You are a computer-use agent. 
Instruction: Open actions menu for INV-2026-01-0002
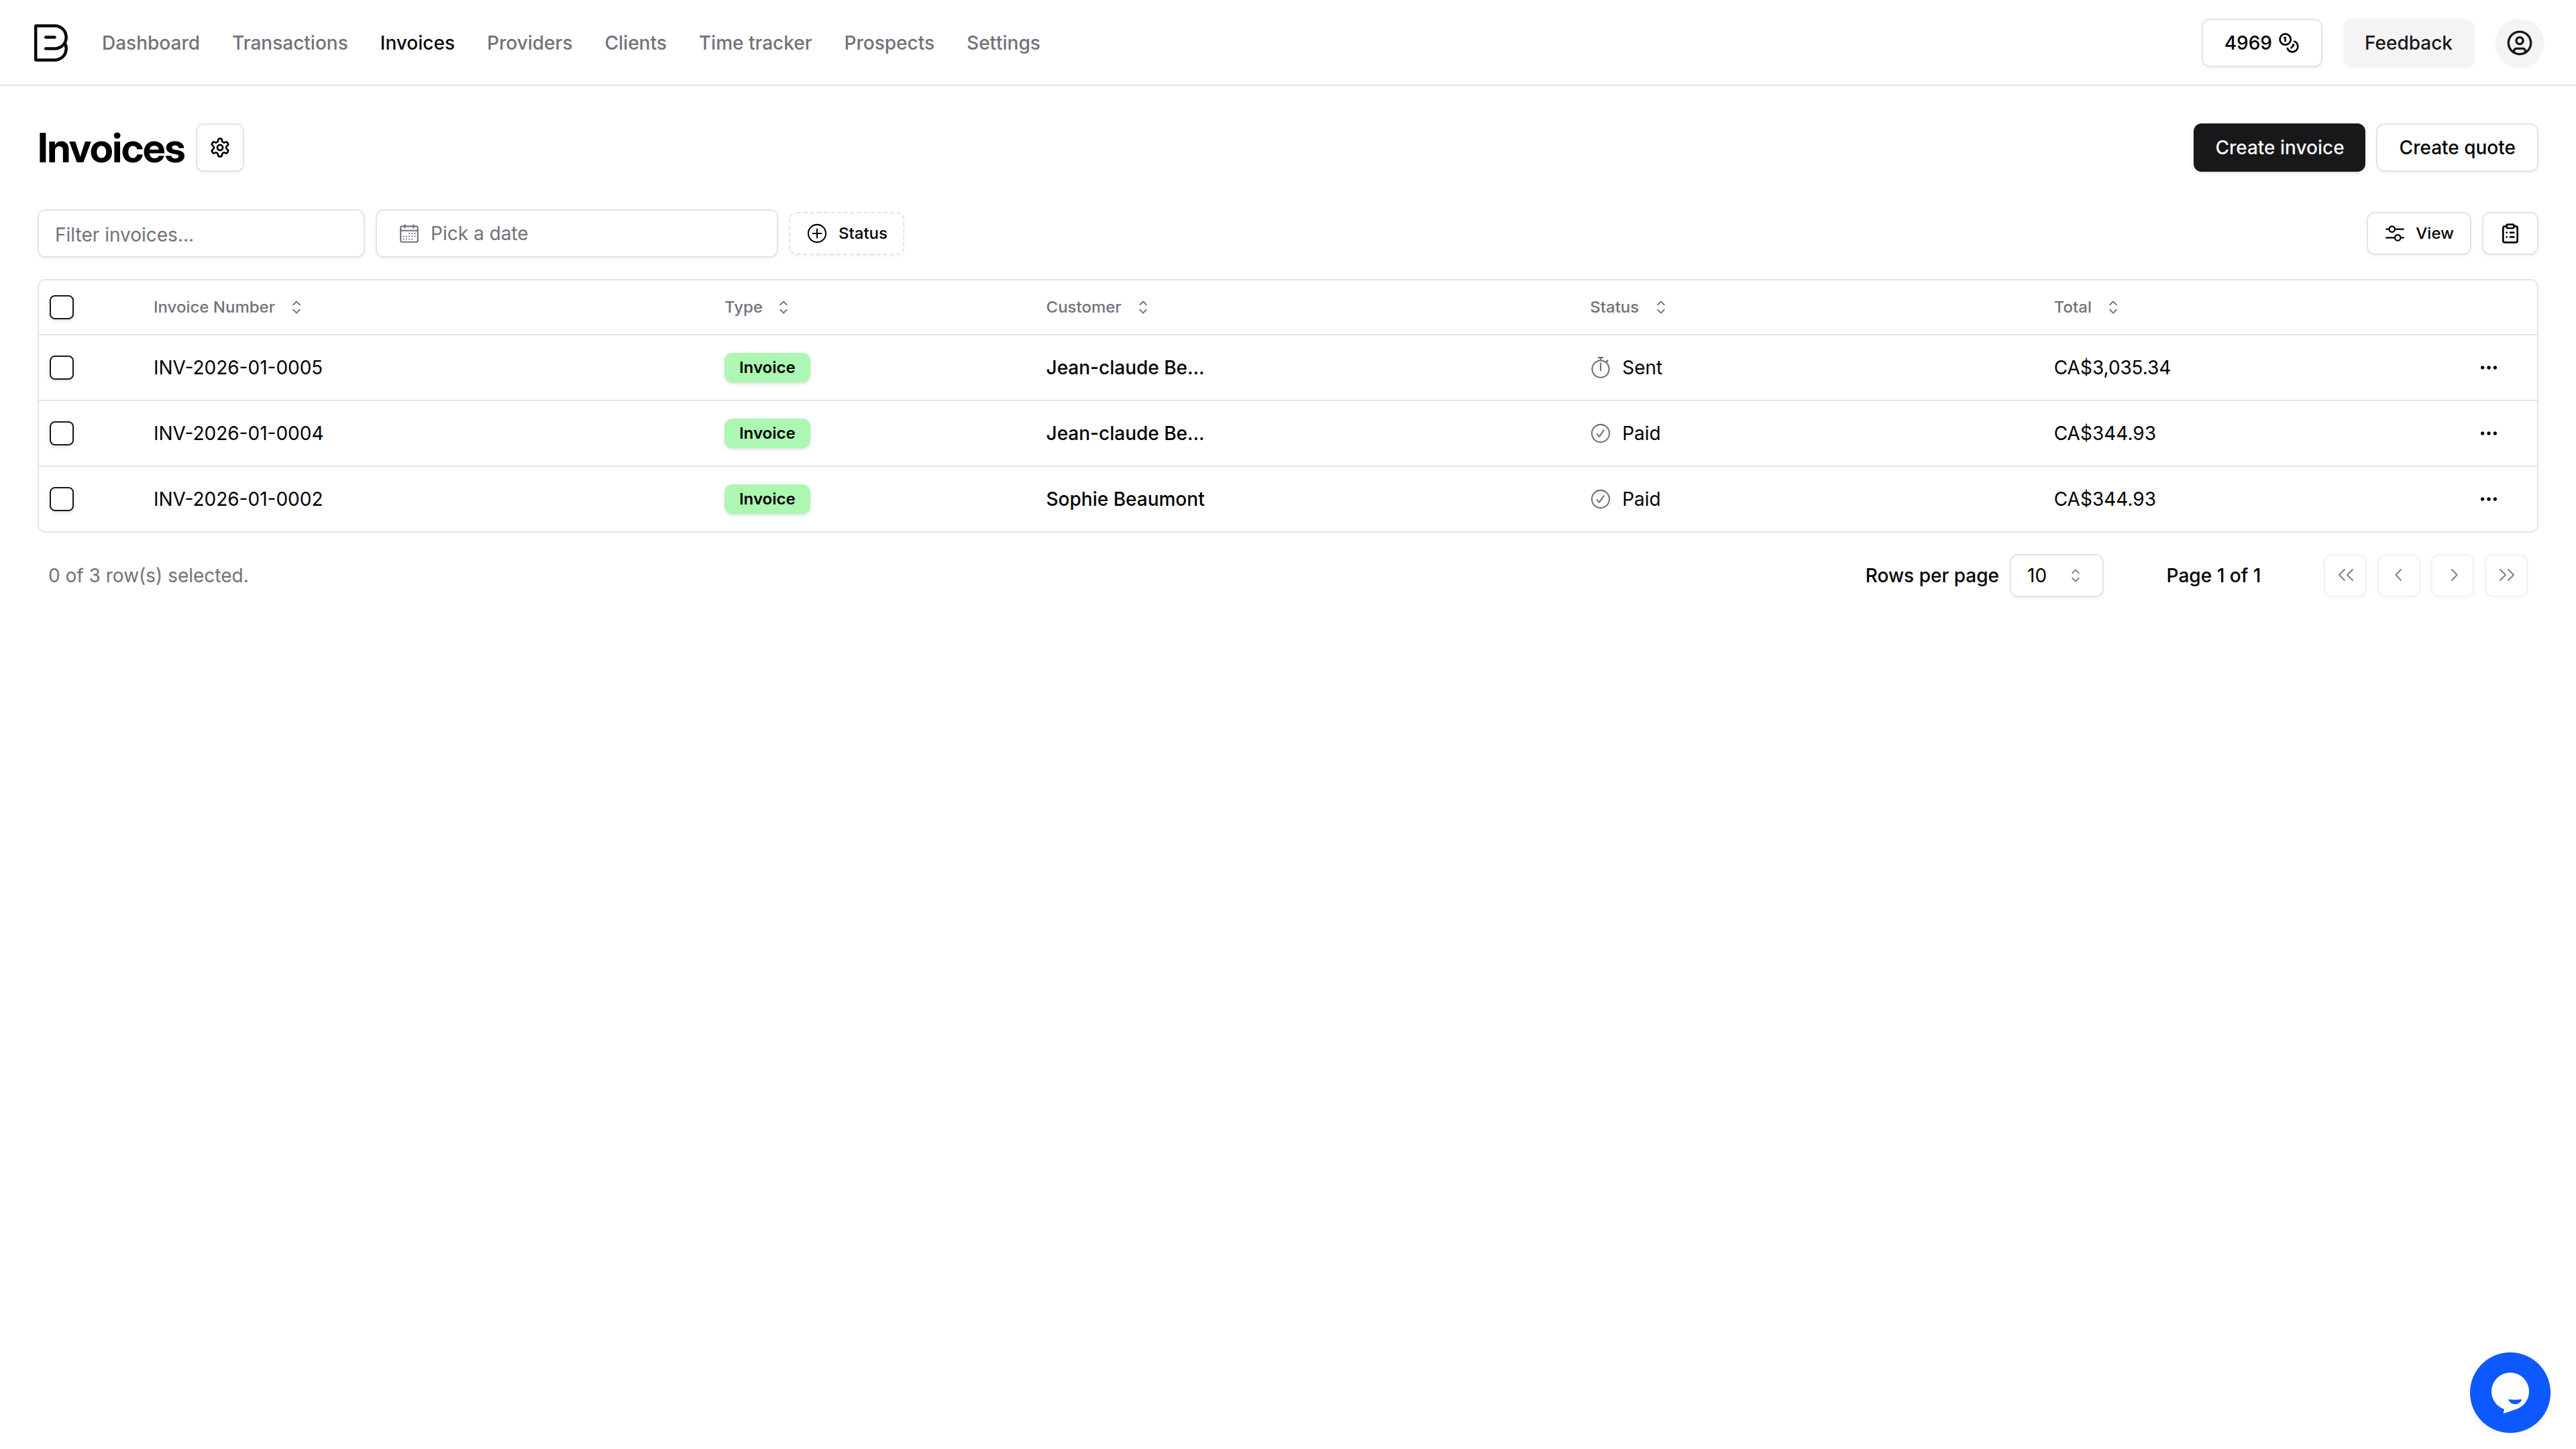[x=2488, y=499]
